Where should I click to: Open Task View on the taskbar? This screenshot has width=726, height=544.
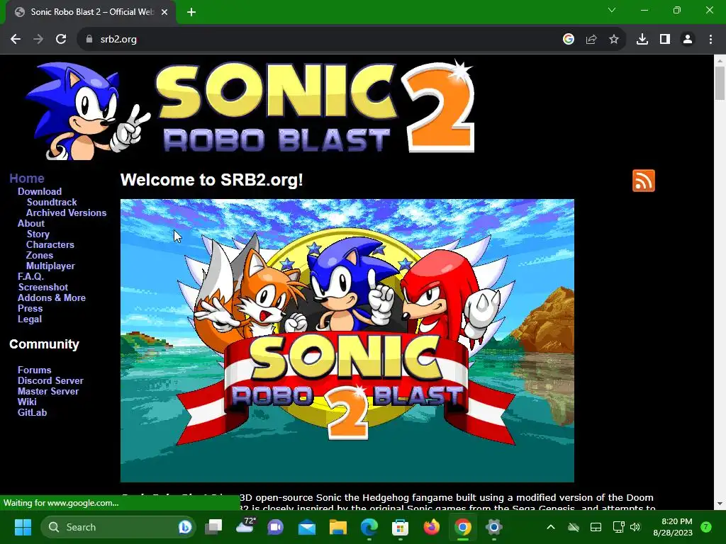[x=213, y=527]
